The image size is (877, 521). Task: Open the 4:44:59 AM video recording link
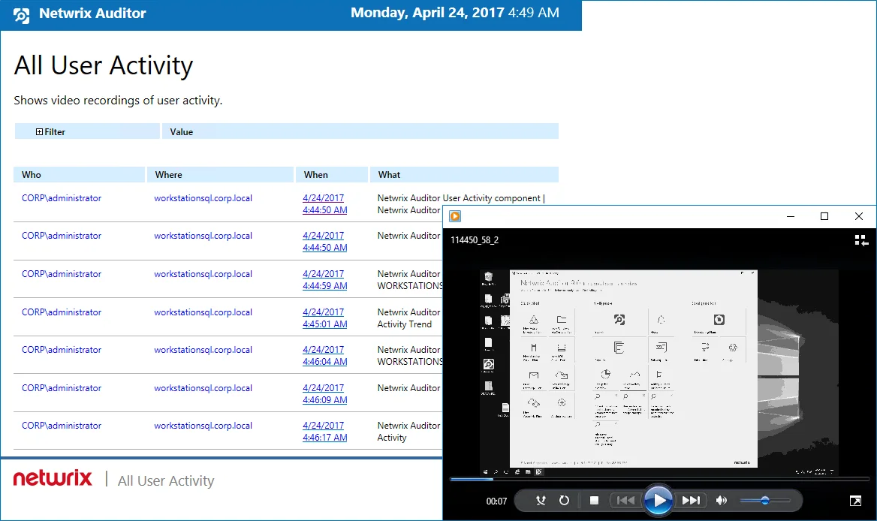(x=324, y=280)
